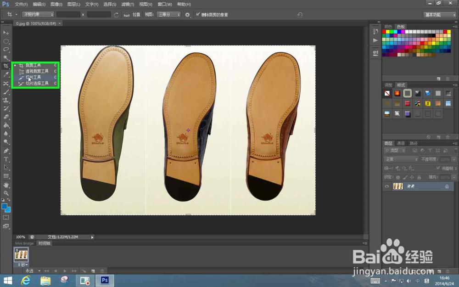Open the frame delay 0 sec dropdown
The image size is (459, 287).
click(23, 265)
